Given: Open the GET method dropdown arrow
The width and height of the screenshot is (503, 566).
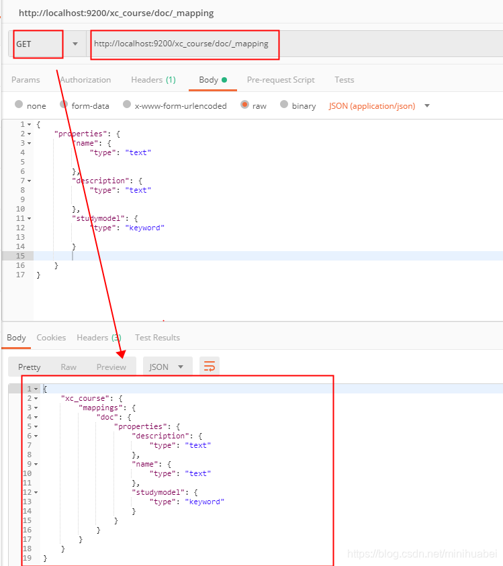Looking at the screenshot, I should click(75, 44).
